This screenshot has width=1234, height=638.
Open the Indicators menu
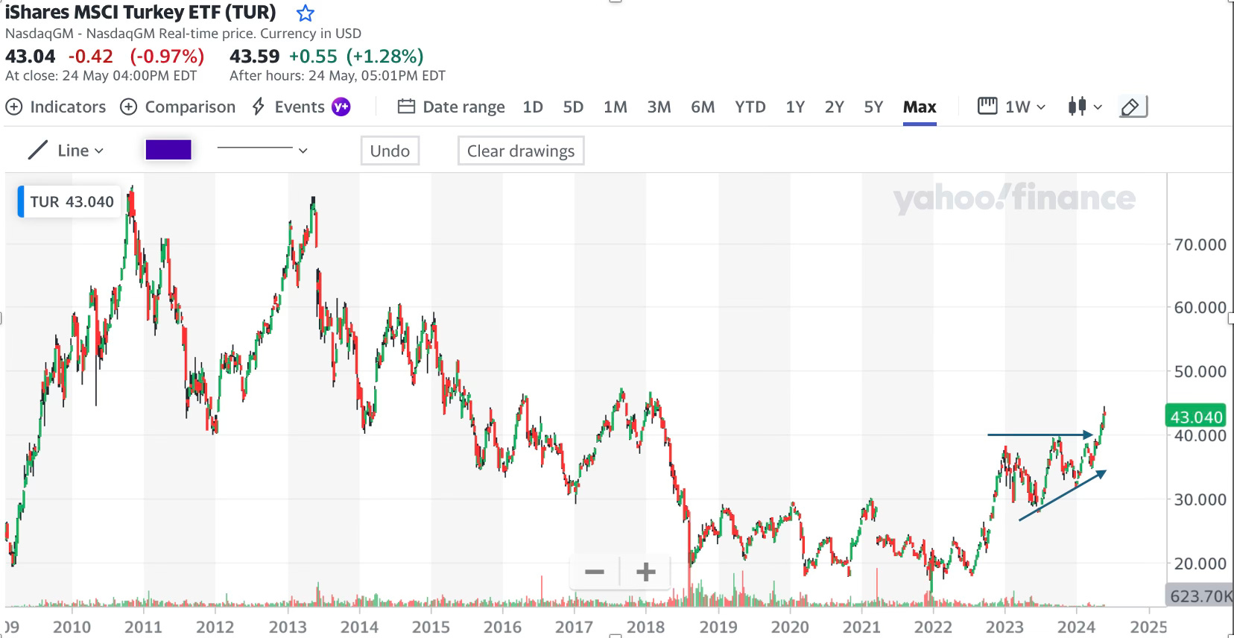pyautogui.click(x=56, y=107)
